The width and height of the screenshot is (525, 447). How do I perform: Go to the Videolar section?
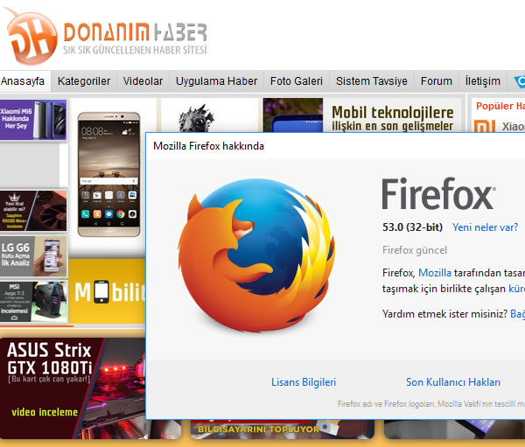[143, 81]
